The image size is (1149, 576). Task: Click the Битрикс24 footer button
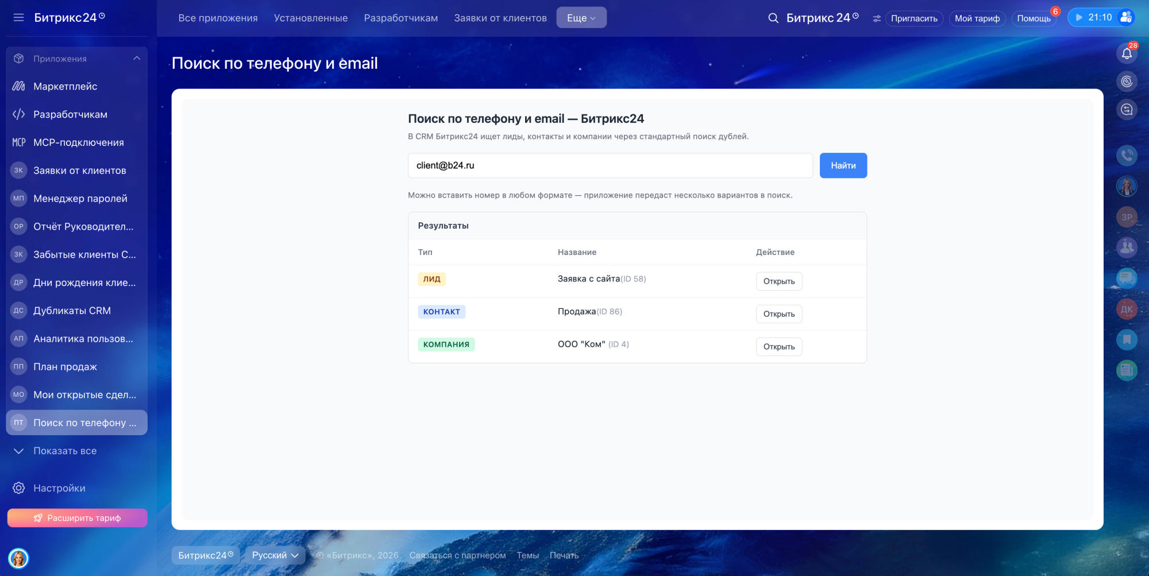click(206, 555)
